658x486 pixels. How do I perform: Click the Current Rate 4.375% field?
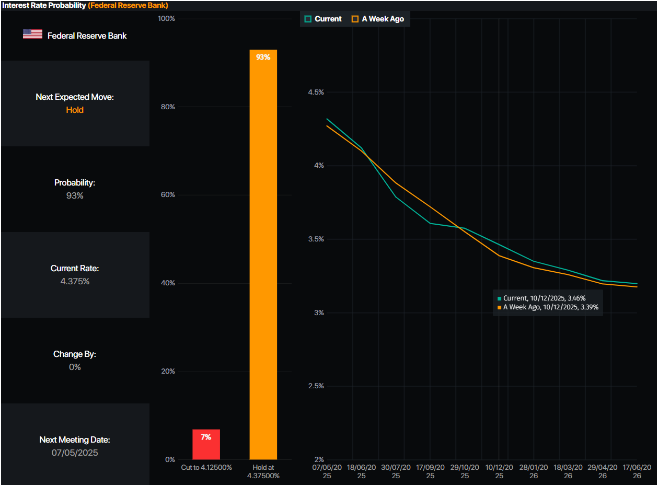coord(75,281)
